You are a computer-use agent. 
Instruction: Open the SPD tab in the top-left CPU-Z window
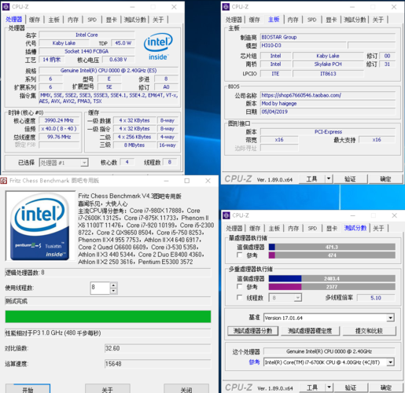pos(92,20)
